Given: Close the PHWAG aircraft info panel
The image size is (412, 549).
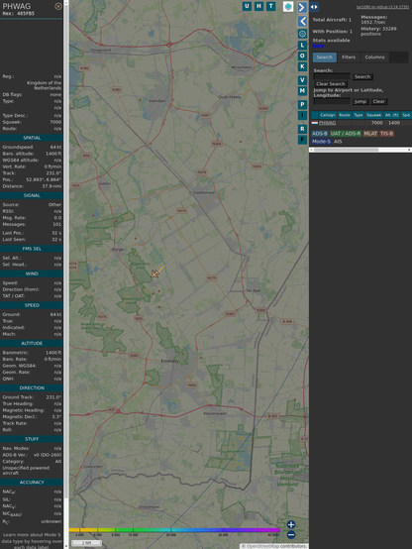Looking at the screenshot, I should (x=58, y=6).
